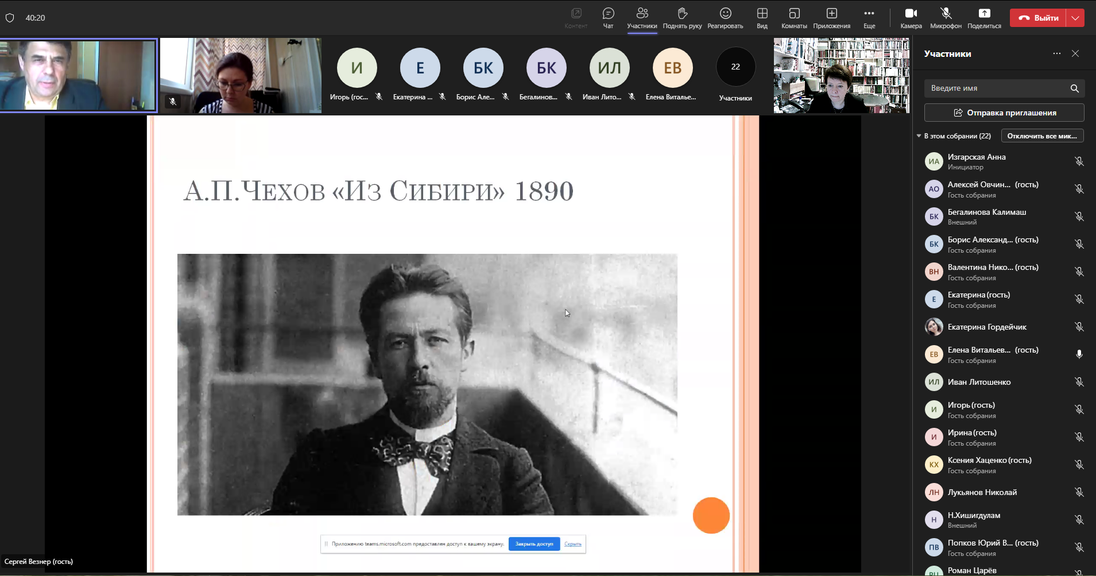This screenshot has height=576, width=1096.
Task: Toggle the mic icon beside Елена Витальев...
Action: click(x=1079, y=354)
